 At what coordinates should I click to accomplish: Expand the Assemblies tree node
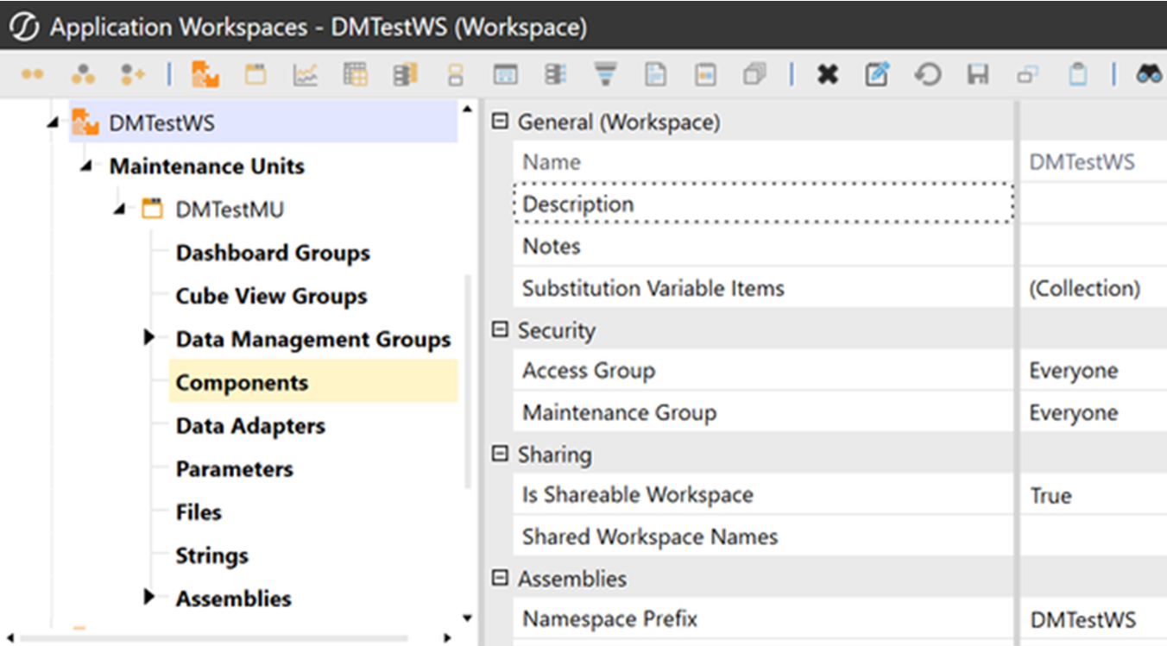[150, 597]
